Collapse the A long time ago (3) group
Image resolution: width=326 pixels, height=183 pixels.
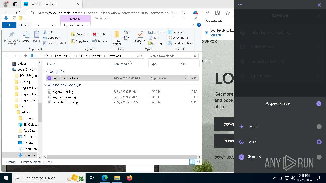click(x=46, y=85)
